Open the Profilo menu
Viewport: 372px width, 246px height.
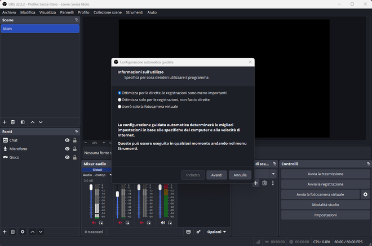83,12
